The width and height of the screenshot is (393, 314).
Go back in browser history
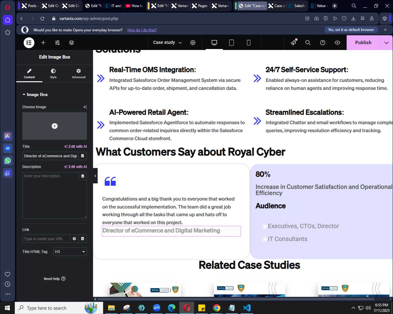click(21, 19)
